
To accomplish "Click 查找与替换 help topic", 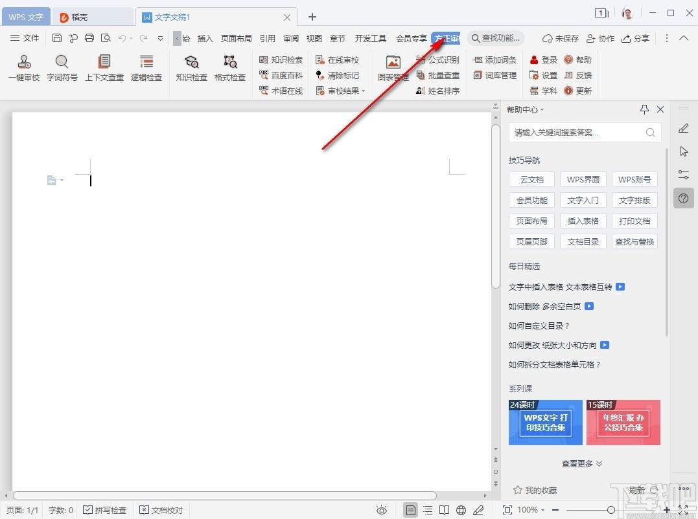I will [x=634, y=242].
